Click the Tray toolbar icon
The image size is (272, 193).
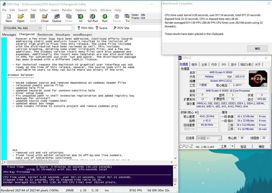[127, 18]
